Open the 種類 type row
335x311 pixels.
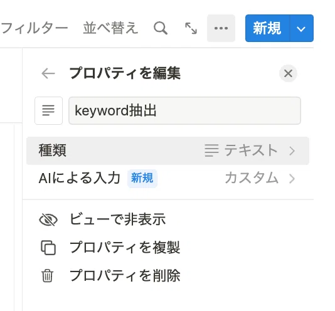point(167,151)
